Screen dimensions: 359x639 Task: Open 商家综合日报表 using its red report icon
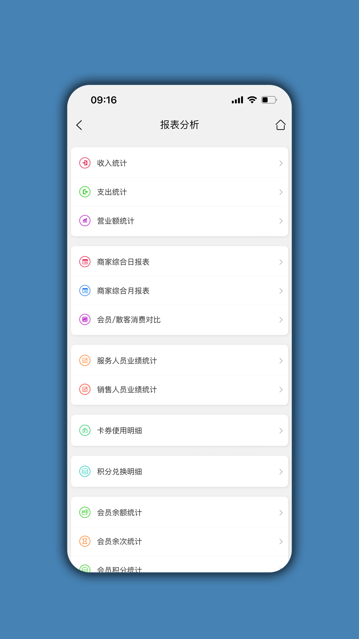(85, 262)
